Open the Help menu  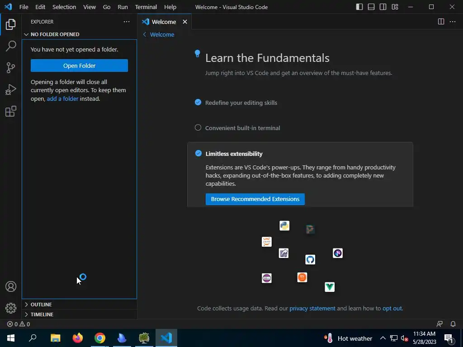(x=170, y=7)
